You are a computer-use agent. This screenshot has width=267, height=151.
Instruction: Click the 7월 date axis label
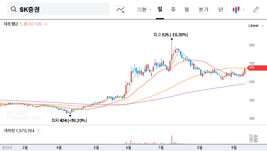click(x=161, y=148)
